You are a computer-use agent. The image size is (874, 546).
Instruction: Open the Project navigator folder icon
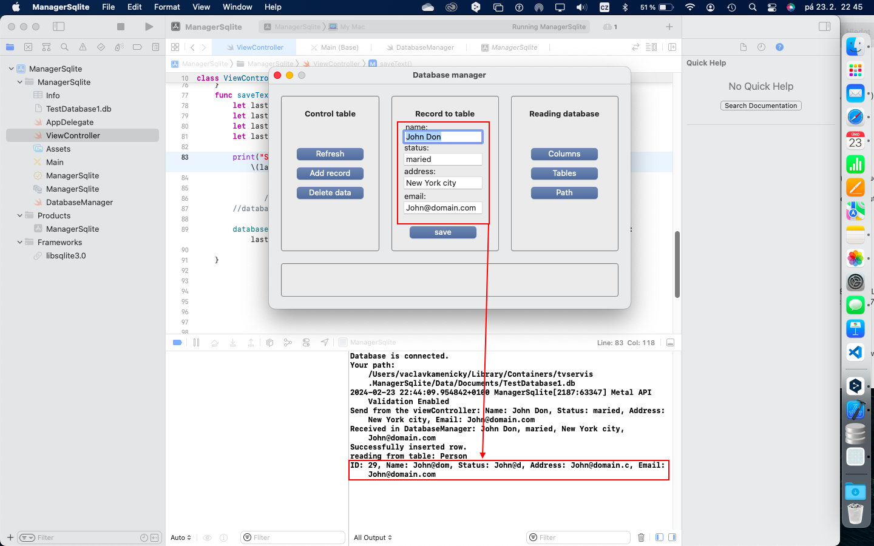[x=10, y=47]
